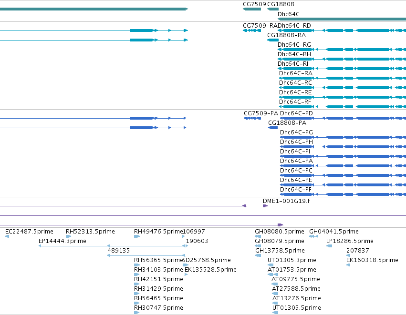Select protein Dhc64C-PE label
This screenshot has height=315, width=406.
click(296, 180)
